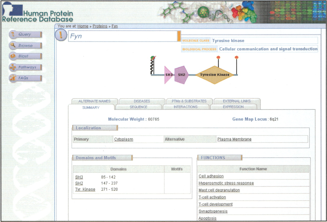Open the Browse button

25,45
